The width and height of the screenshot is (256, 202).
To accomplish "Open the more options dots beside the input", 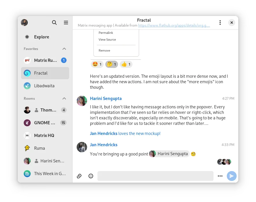I will 220,176.
